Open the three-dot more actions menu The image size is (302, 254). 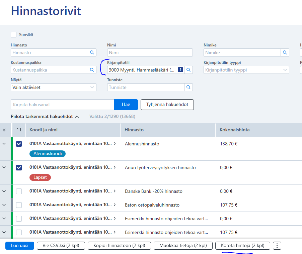(277, 246)
